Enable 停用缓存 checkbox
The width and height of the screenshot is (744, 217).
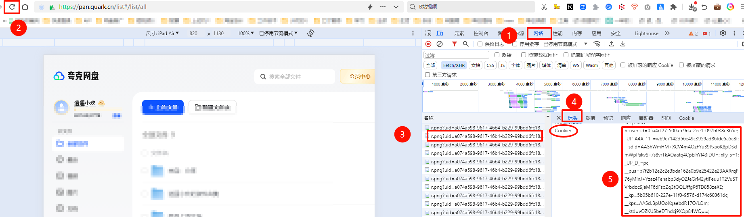515,44
